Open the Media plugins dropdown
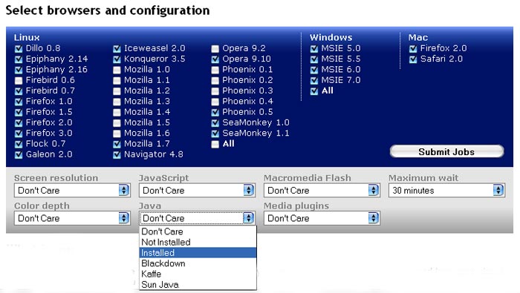Image resolution: width=520 pixels, height=293 pixels. tap(322, 218)
